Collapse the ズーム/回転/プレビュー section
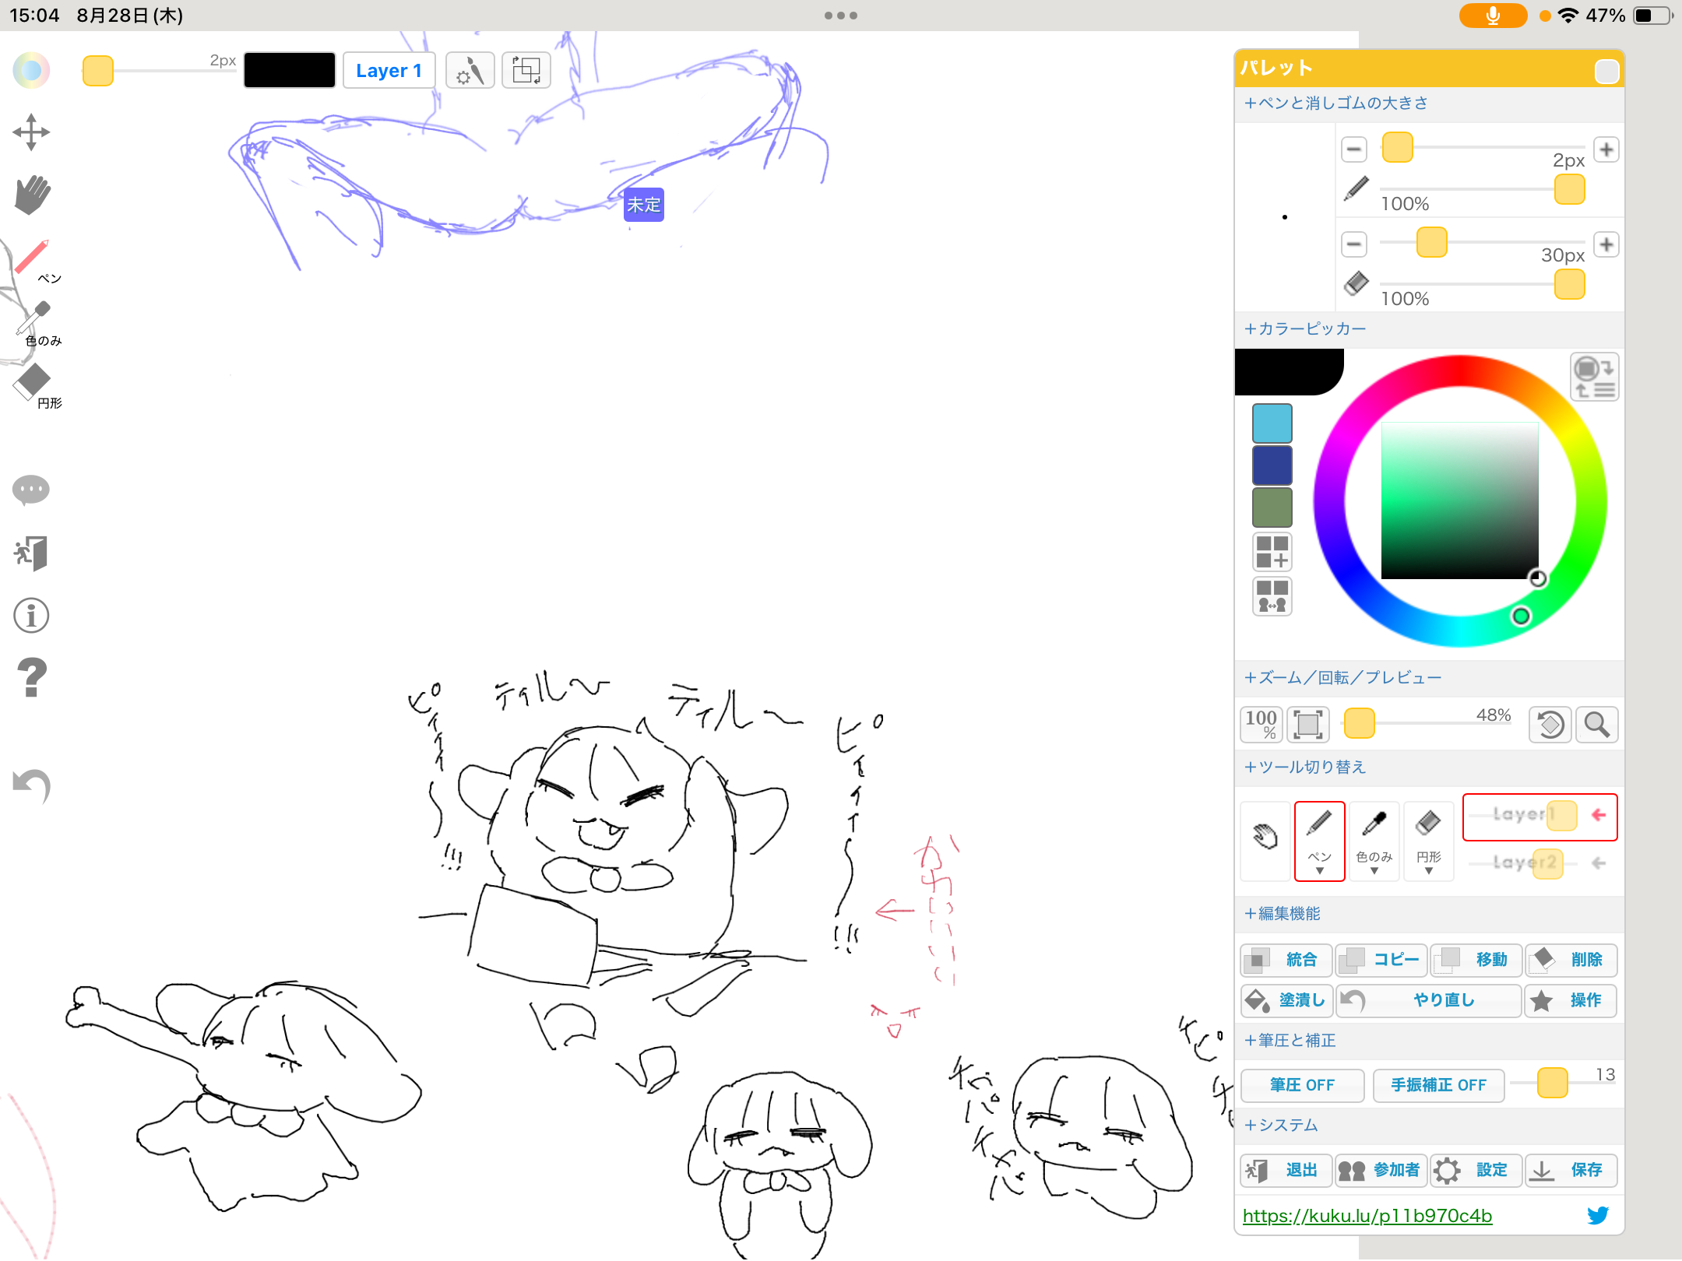This screenshot has height=1261, width=1682. tap(1343, 678)
